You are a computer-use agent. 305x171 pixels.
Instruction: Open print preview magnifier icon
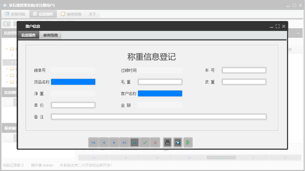[x=178, y=142]
